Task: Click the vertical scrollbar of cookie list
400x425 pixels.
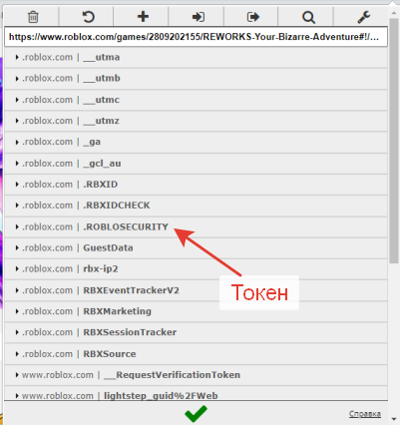Action: point(394,140)
